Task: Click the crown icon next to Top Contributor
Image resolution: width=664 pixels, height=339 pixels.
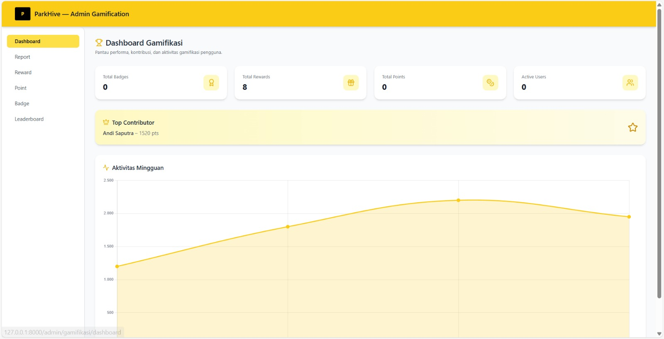Action: click(106, 122)
